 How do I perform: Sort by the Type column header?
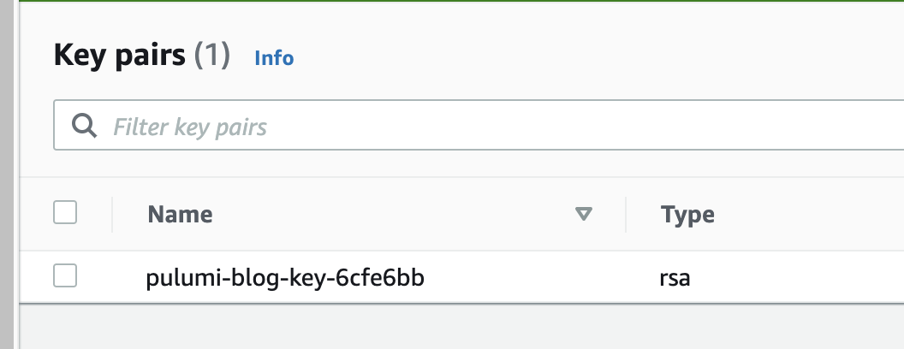tap(687, 214)
